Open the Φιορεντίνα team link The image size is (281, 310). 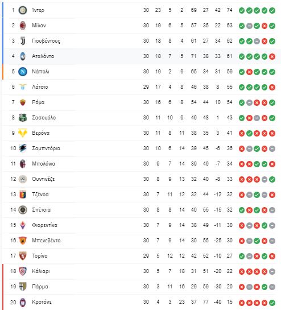point(44,225)
